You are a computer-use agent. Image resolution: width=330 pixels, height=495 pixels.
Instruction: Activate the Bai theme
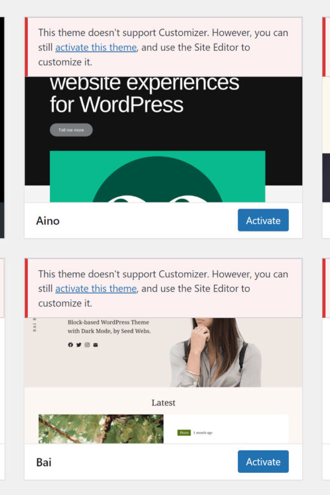(x=263, y=461)
